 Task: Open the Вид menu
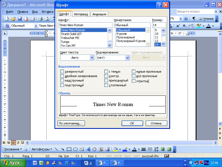(35, 12)
